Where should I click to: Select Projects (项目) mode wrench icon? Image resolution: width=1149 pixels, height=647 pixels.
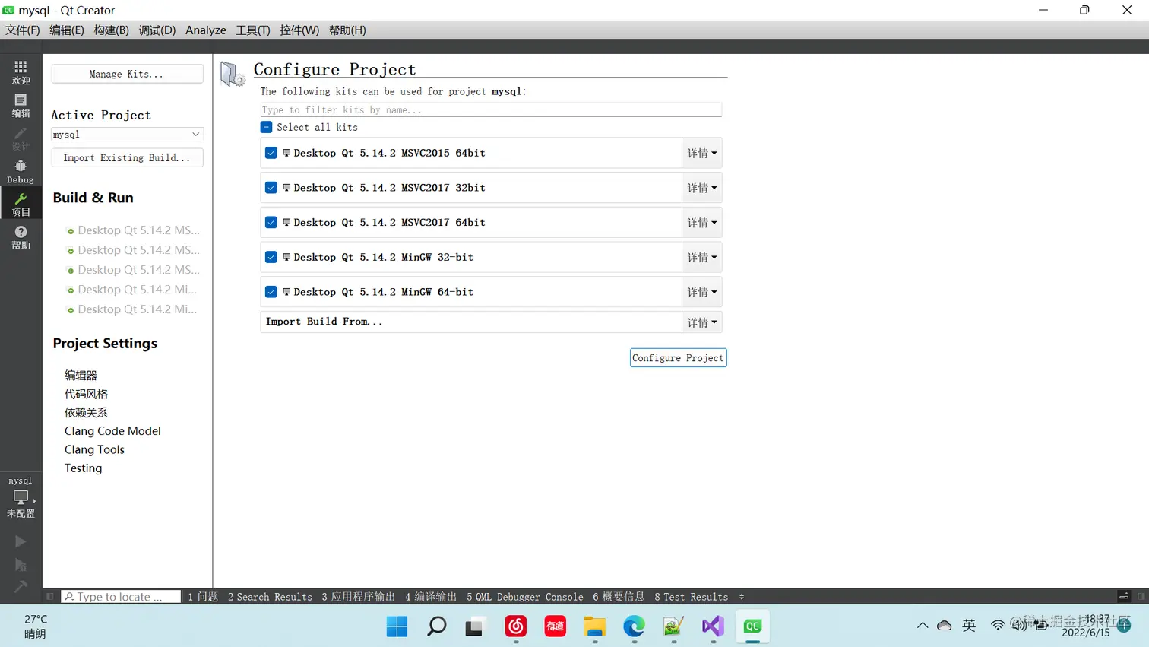point(21,204)
